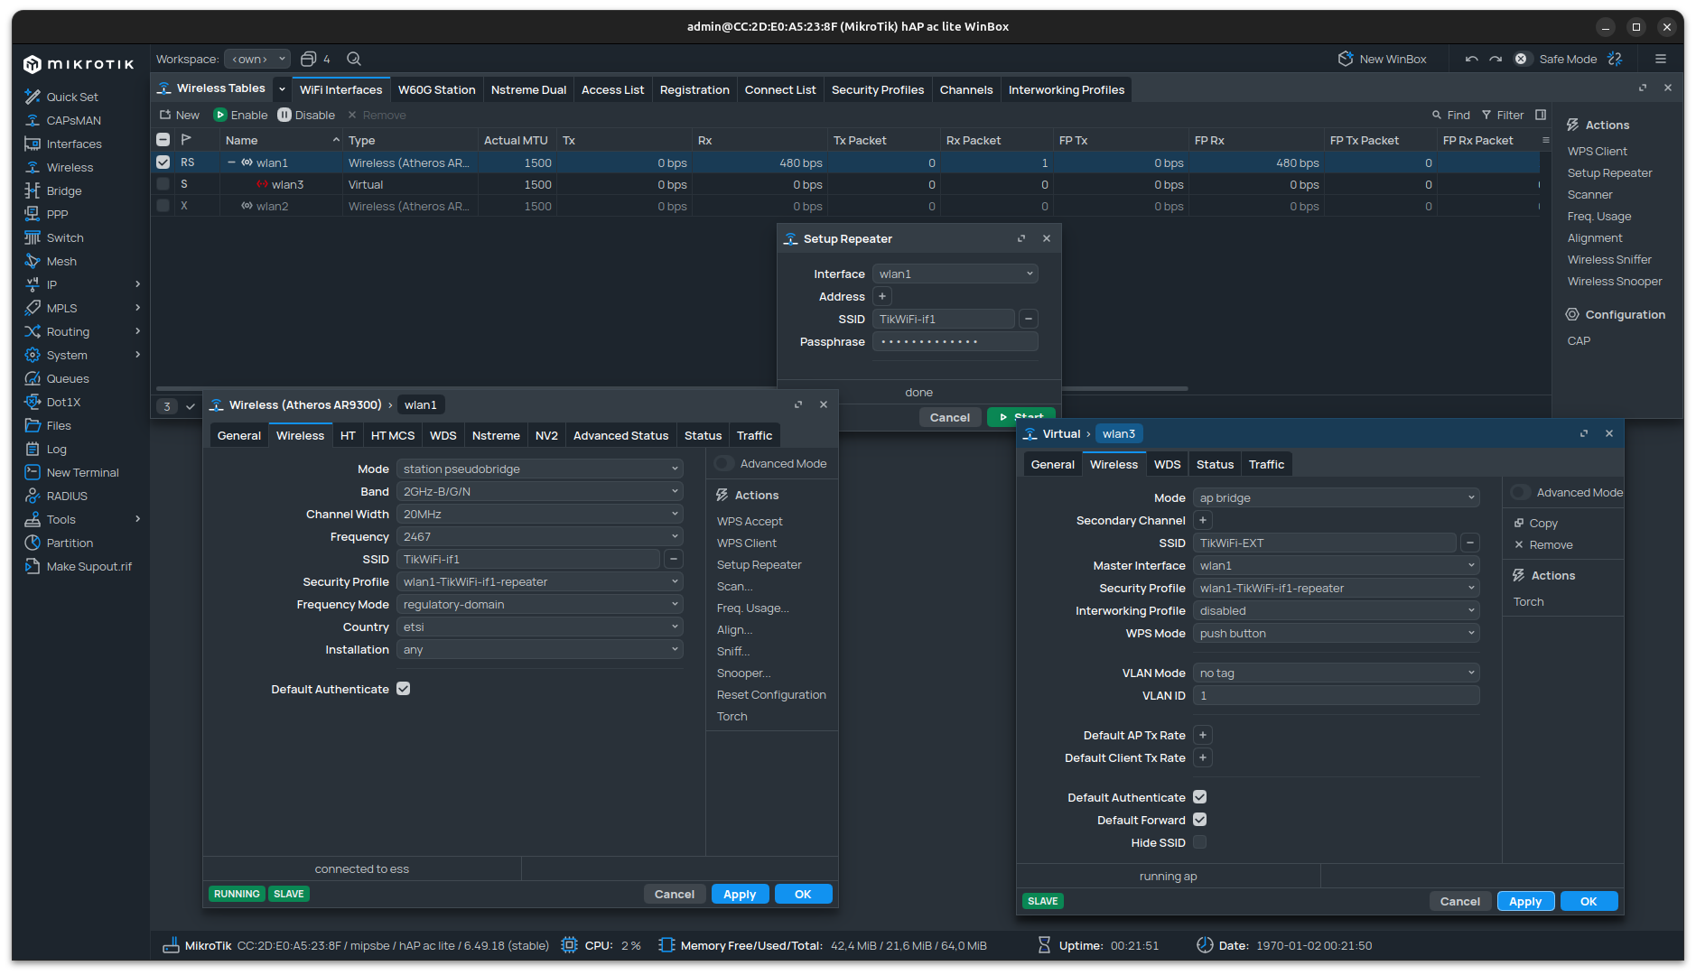The image size is (1696, 975).
Task: Click the Filter icon in the Wireless Tables toolbar
Action: tap(1486, 115)
